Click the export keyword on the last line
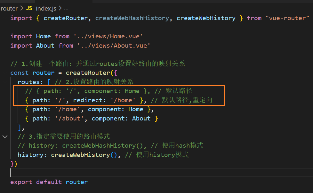 (x=21, y=182)
